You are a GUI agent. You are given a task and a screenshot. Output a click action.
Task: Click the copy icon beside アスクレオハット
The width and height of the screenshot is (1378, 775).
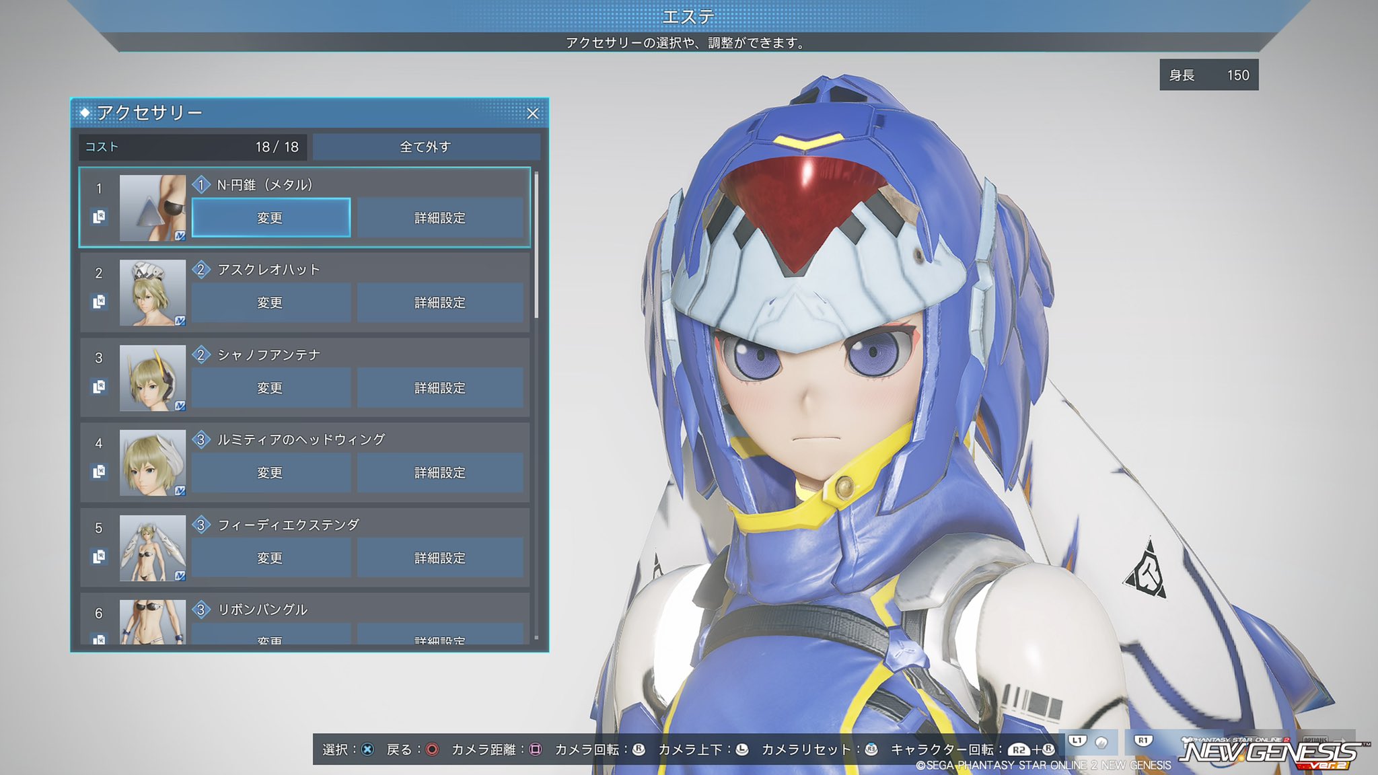point(99,301)
